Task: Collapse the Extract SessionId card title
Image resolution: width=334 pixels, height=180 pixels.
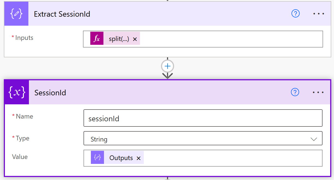Action: tap(62, 14)
